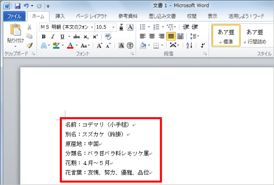This screenshot has width=274, height=185.
Task: Click the Undo arrow icon
Action: 26,6
